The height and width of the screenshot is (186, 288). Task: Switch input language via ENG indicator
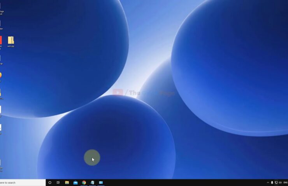point(286,183)
